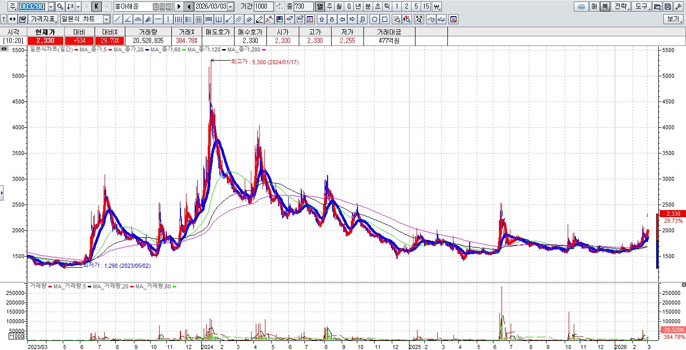Open the 전략 strategy menu
This screenshot has height=350, width=686.
(x=621, y=7)
